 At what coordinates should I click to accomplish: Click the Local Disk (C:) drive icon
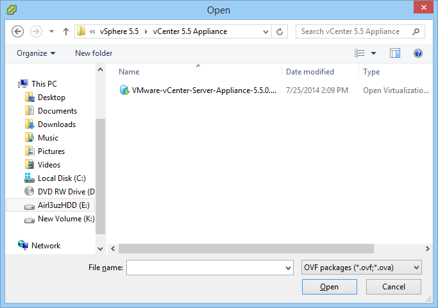pos(29,178)
